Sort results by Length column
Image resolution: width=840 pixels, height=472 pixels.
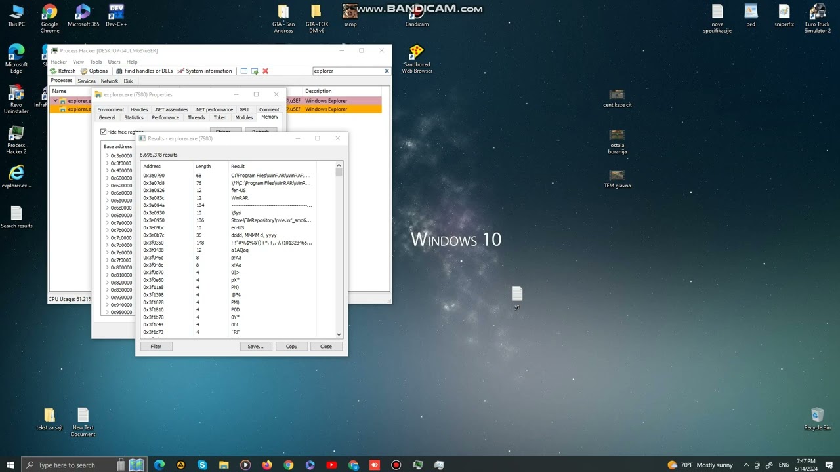point(211,167)
